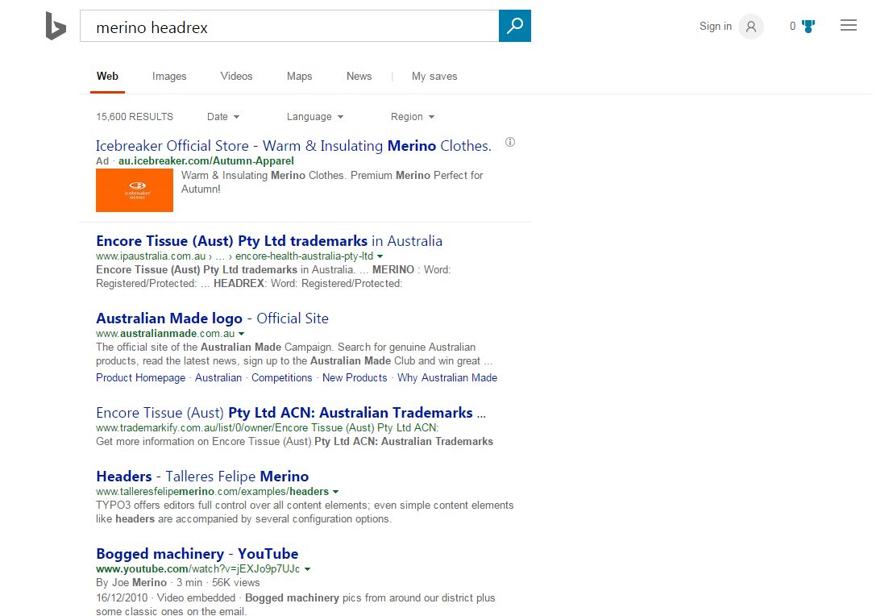893x616 pixels.
Task: Expand the Language filter dropdown
Action: point(315,117)
